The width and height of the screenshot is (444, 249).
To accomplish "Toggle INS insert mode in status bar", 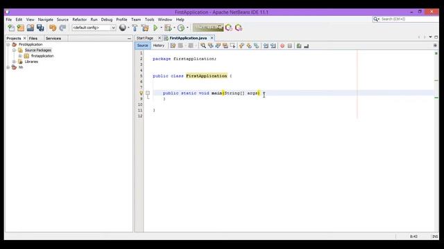I will pyautogui.click(x=435, y=237).
